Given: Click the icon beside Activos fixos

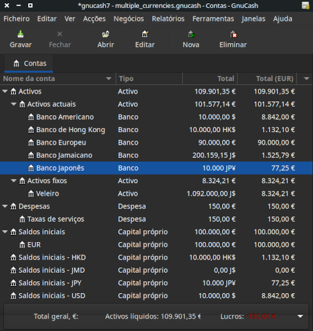Looking at the screenshot, I should click(22, 181).
